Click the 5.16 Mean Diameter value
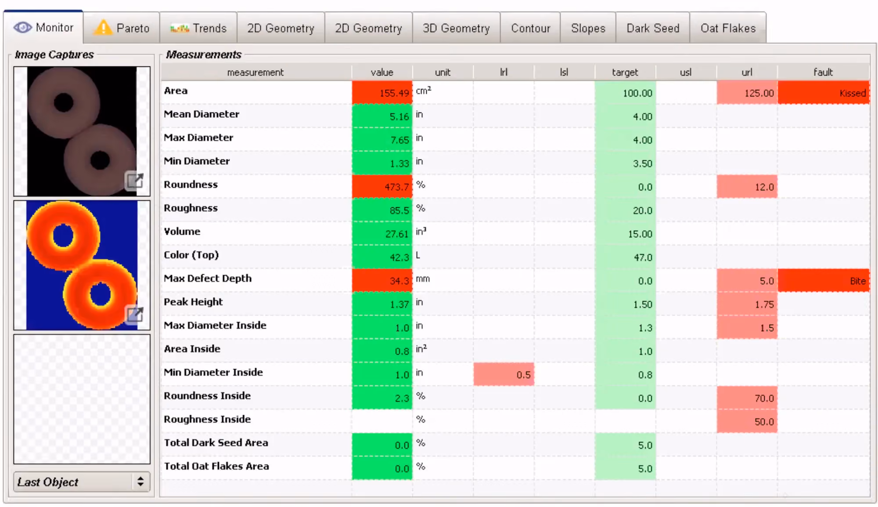The height and width of the screenshot is (507, 878). point(382,116)
